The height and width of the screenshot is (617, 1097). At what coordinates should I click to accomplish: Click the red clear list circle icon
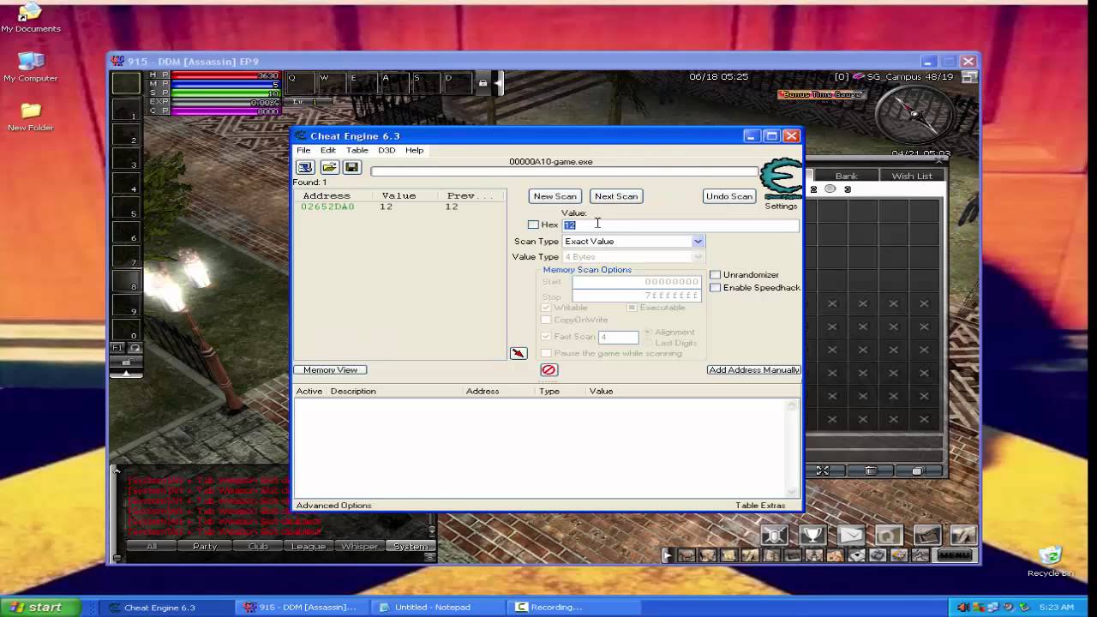coord(549,370)
